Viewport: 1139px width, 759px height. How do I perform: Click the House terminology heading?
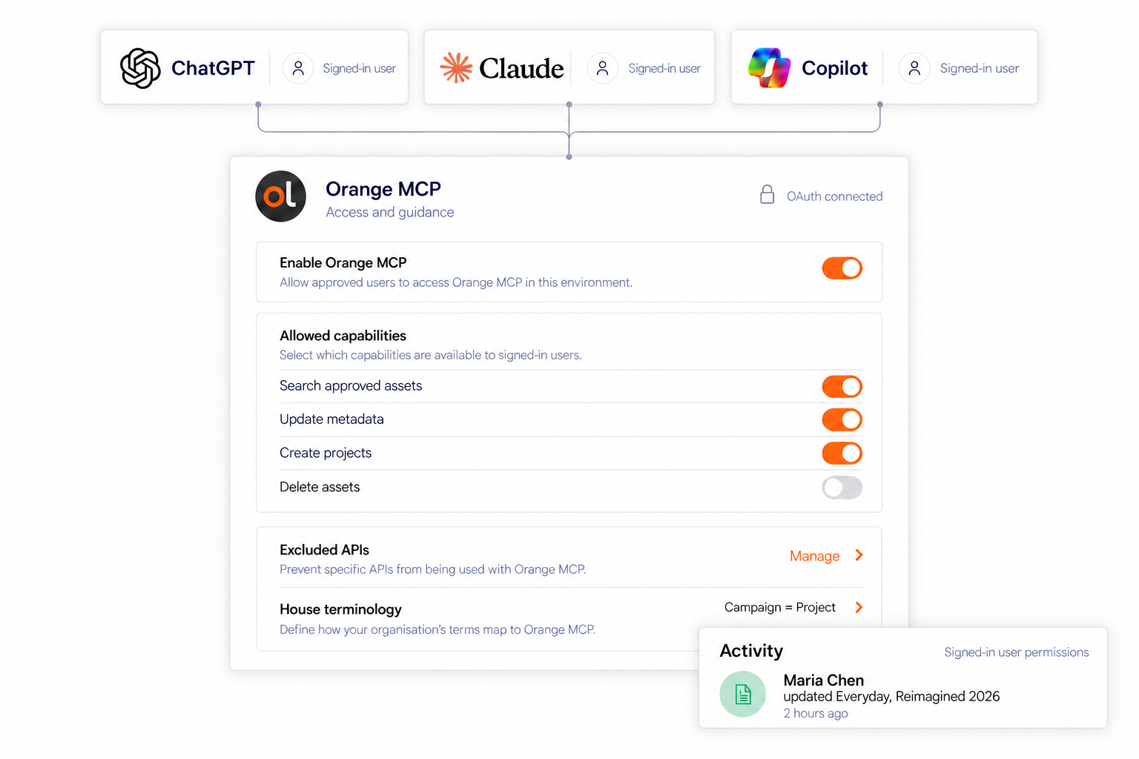click(x=340, y=609)
